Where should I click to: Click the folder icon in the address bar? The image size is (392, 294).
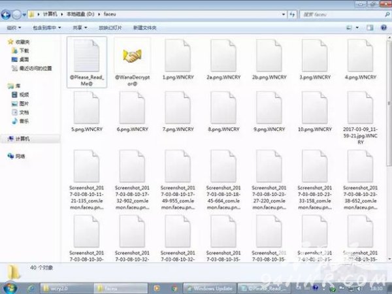point(31,14)
